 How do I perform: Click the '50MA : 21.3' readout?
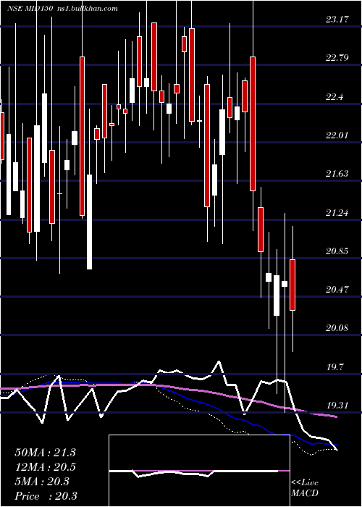tap(45, 453)
